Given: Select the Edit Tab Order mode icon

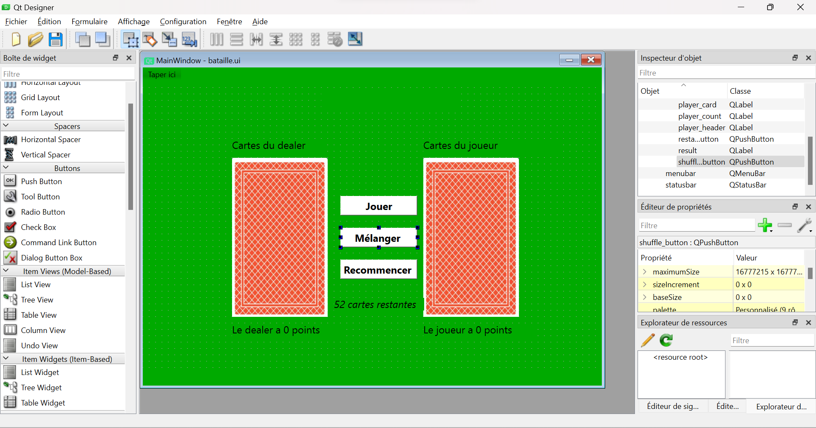Looking at the screenshot, I should [190, 39].
